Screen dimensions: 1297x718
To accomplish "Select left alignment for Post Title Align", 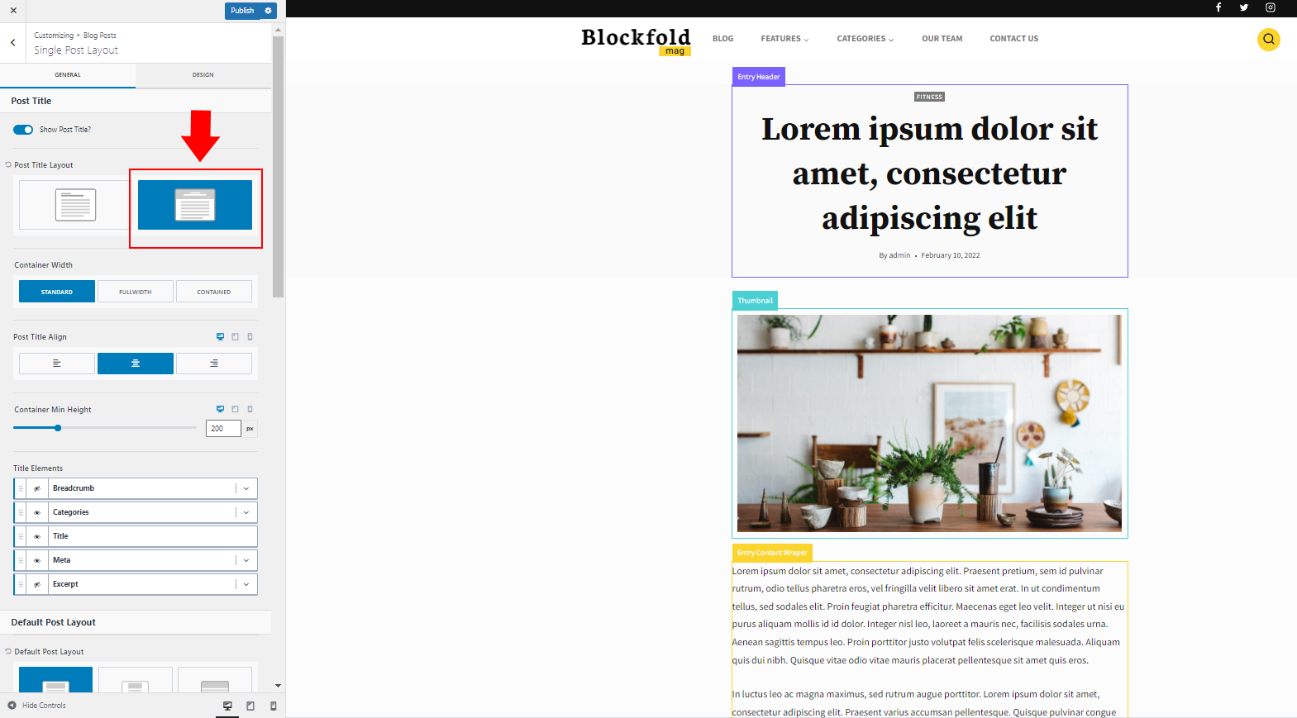I will (57, 364).
